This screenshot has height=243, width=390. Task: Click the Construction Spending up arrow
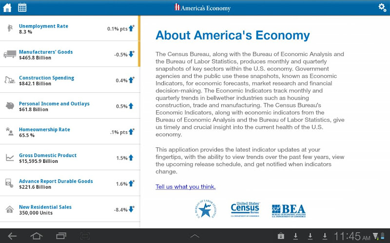pos(131,80)
